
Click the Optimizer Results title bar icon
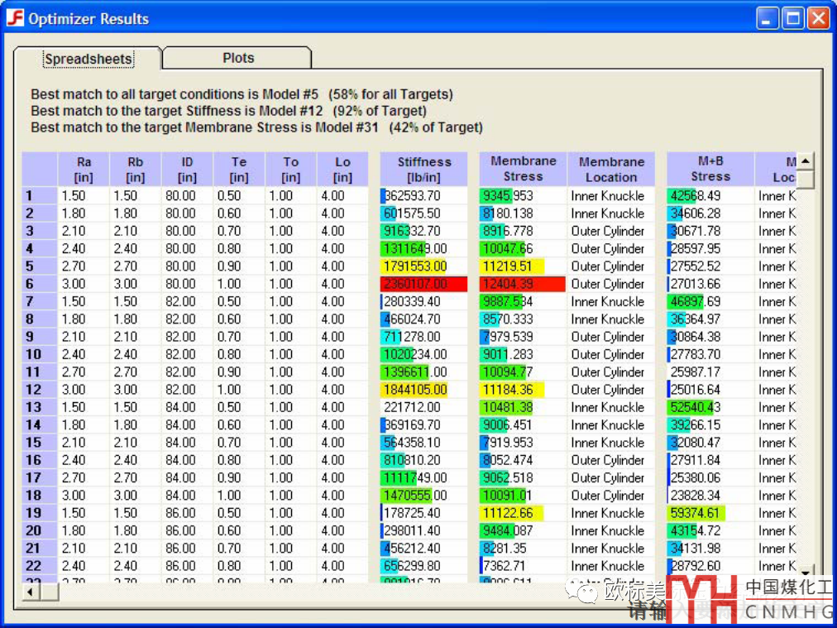click(15, 18)
